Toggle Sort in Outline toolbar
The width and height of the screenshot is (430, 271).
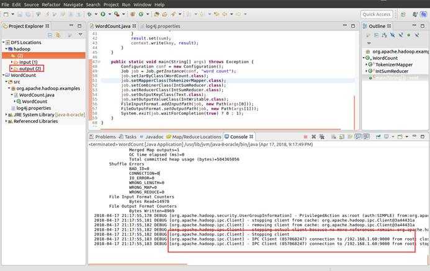pos(385,35)
